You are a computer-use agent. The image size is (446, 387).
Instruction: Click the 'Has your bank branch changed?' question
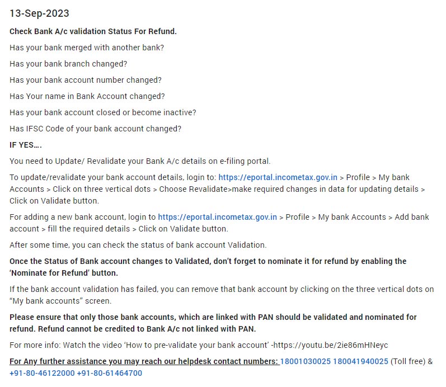click(x=68, y=64)
